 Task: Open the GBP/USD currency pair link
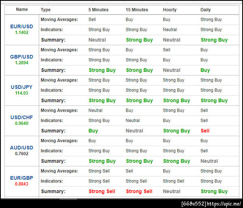tap(21, 57)
